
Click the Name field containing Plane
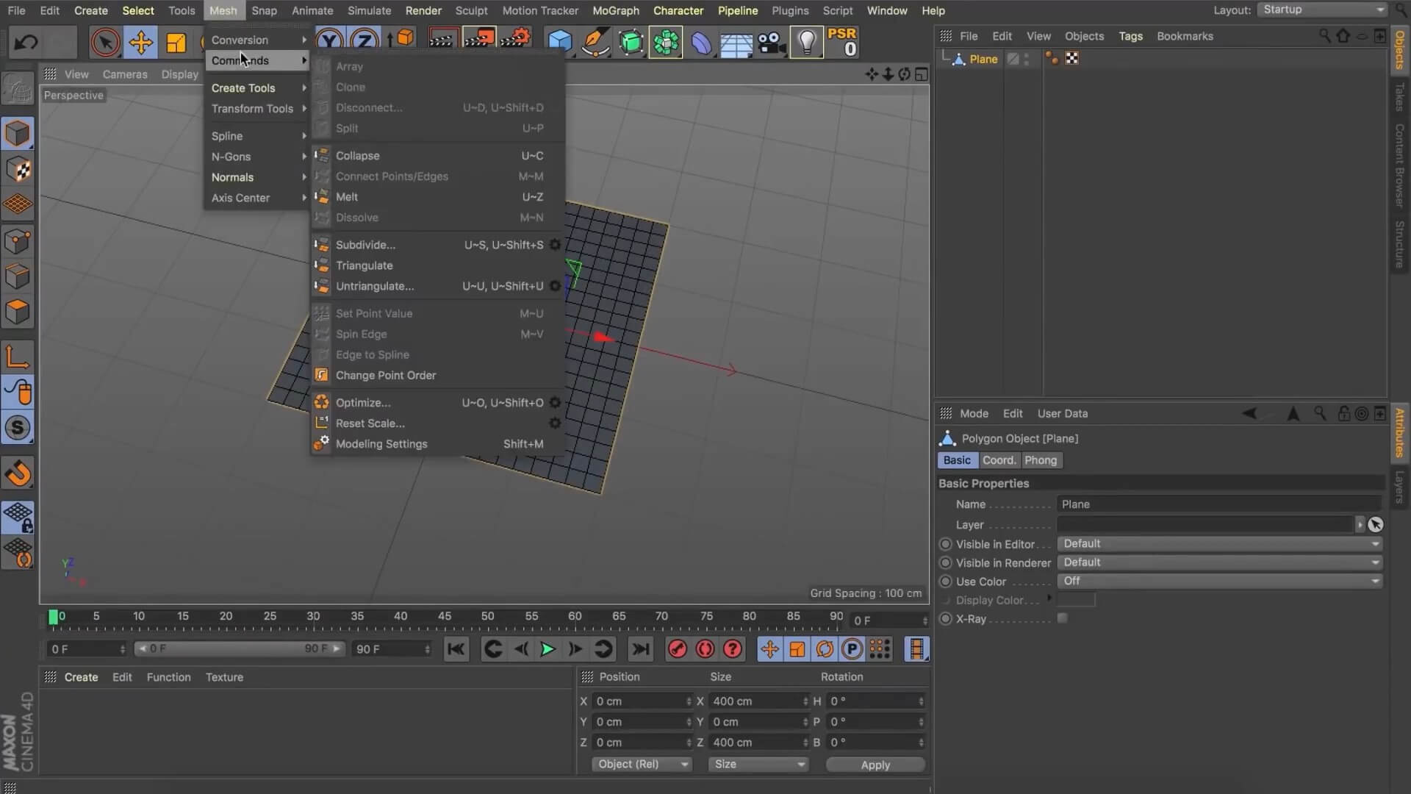coord(1218,504)
